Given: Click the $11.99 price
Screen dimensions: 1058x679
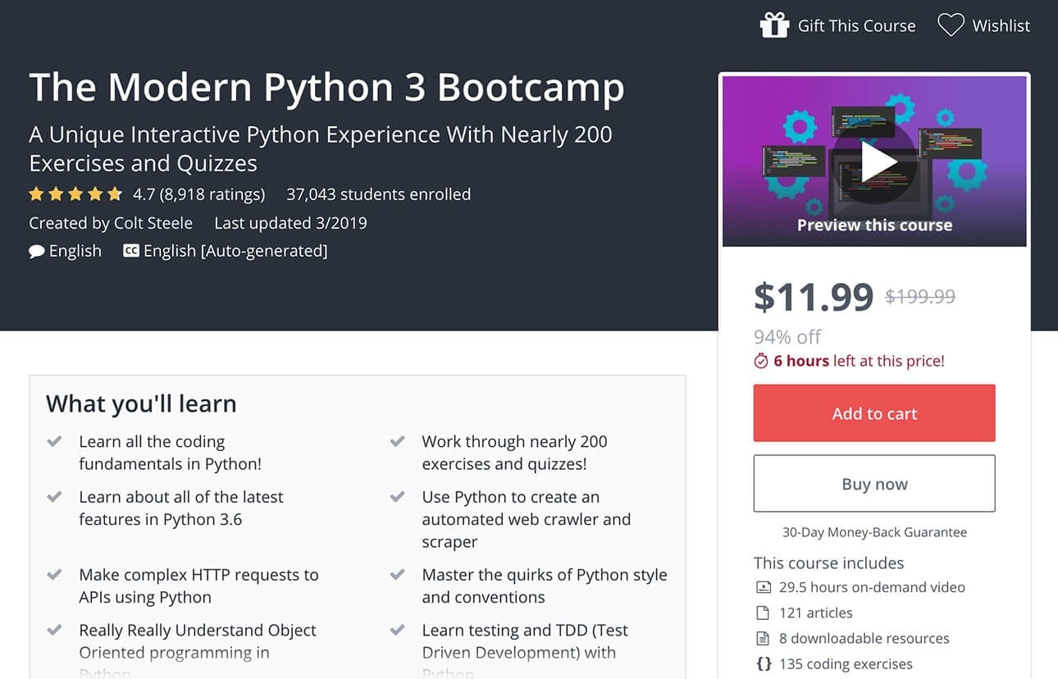Looking at the screenshot, I should (x=814, y=297).
